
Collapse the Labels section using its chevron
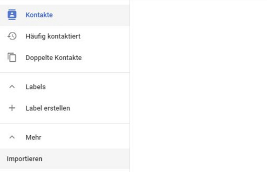tap(12, 87)
